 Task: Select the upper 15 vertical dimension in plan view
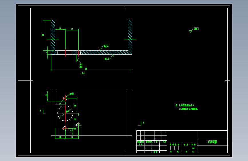click(75, 105)
